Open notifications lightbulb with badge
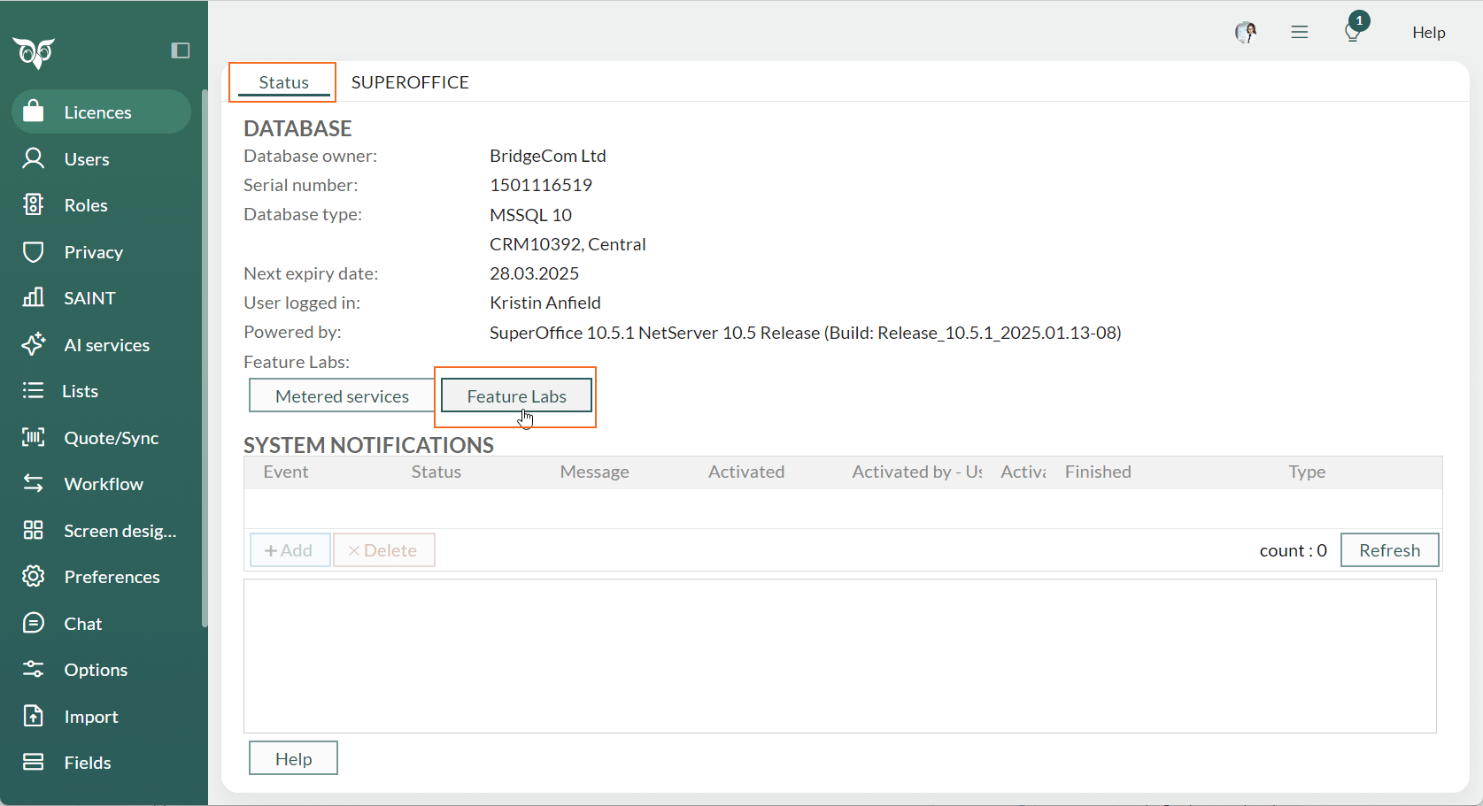Image resolution: width=1483 pixels, height=806 pixels. pos(1356,27)
